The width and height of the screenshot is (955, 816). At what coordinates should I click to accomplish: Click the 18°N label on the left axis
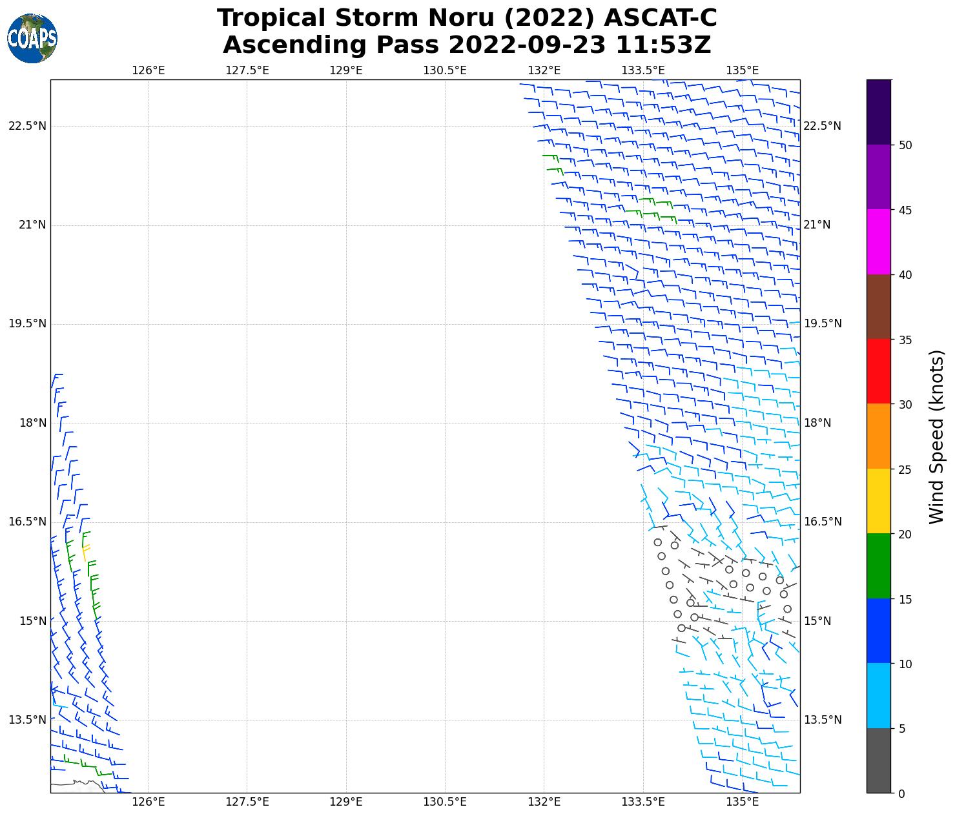pyautogui.click(x=33, y=423)
